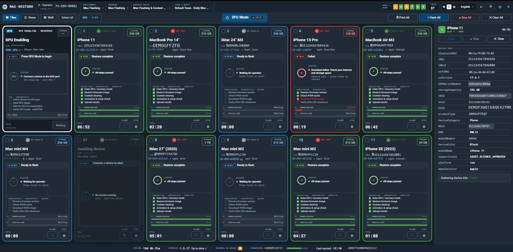This screenshot has width=513, height=252.
Task: Click failed Downloading progress bar on iPhone 13 Pro
Action: pos(325,110)
